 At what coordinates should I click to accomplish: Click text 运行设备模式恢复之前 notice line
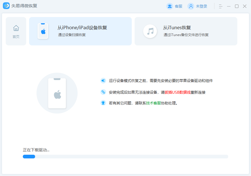161,81
